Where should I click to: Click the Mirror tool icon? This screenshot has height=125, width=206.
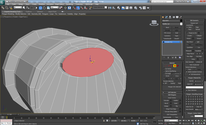click(110, 8)
